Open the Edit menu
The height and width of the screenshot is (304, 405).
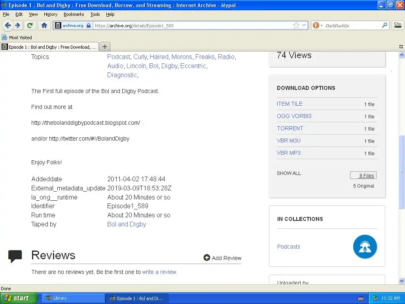(19, 14)
